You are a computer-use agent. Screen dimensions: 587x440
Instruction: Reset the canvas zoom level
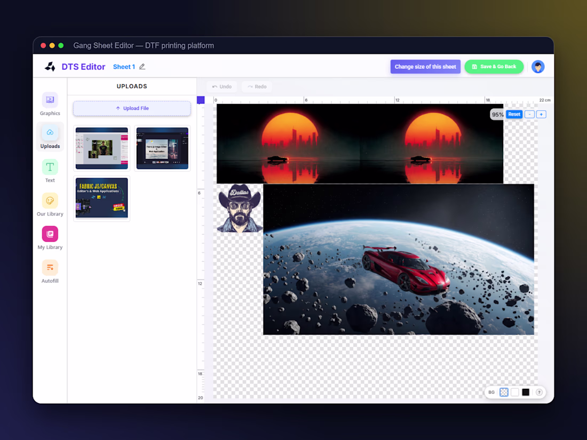coord(514,115)
